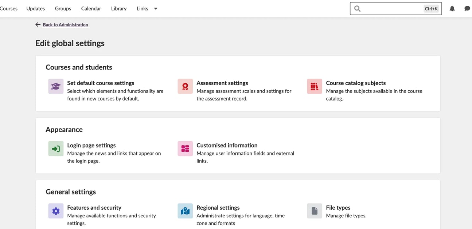Go to the Groups page
Viewport: 472px width, 229px height.
63,8
